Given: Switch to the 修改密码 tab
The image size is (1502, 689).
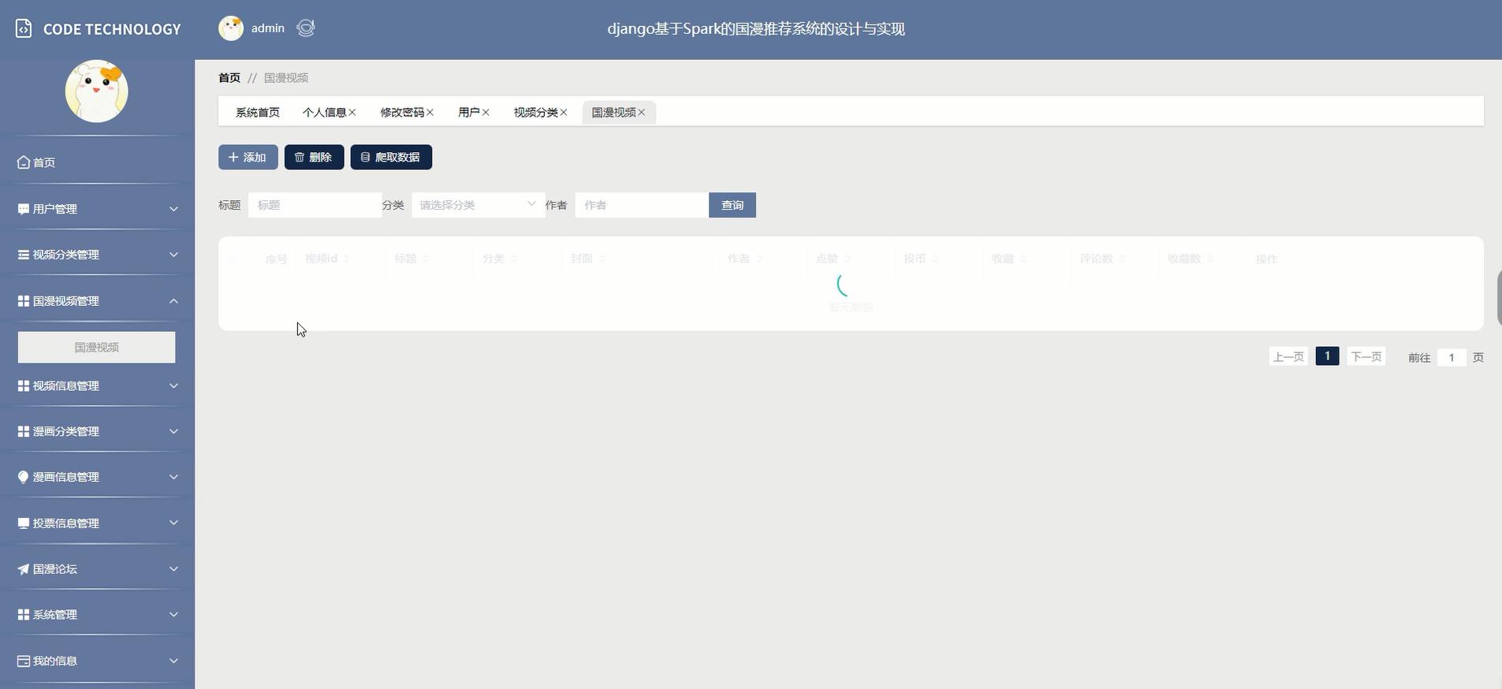Looking at the screenshot, I should (402, 113).
